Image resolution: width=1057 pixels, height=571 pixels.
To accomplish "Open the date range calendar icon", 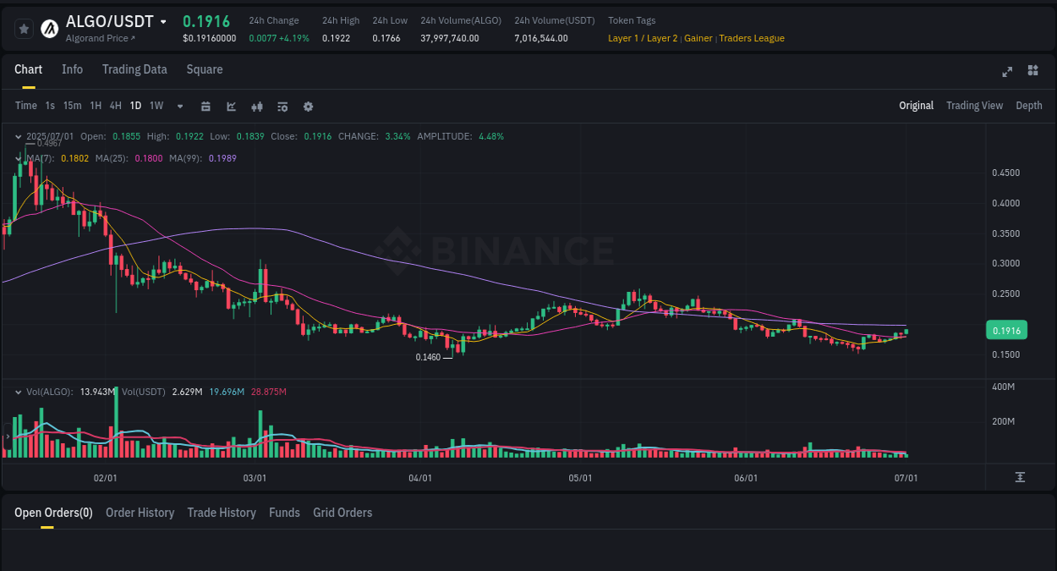I will click(x=205, y=106).
